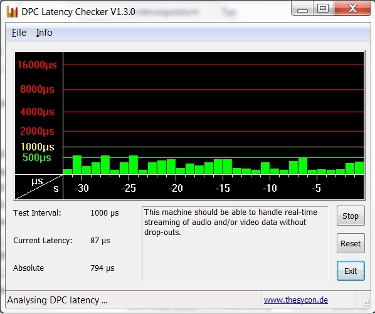375x314 pixels.
Task: Reset the latency measurements
Action: tap(351, 243)
